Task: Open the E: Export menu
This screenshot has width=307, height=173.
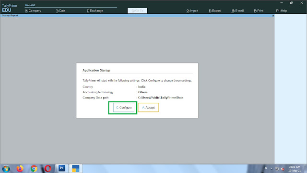Action: [x=215, y=11]
